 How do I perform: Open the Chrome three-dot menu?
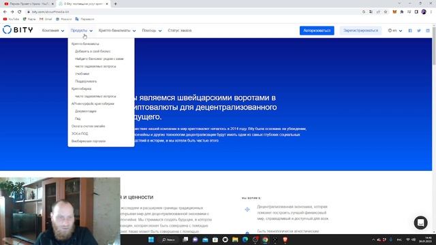click(431, 12)
